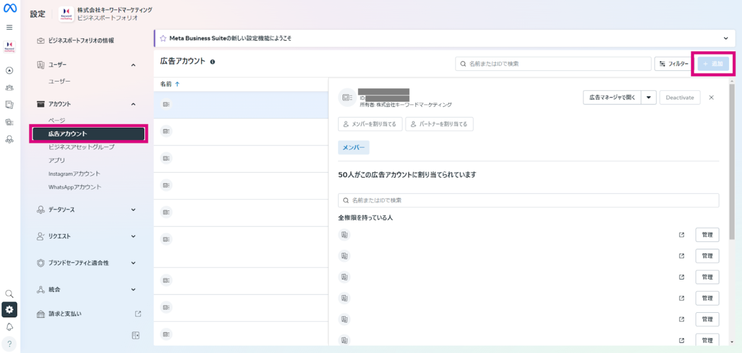Click the right vertical scrollbar
Screen dimensions: 742x353
click(732, 160)
